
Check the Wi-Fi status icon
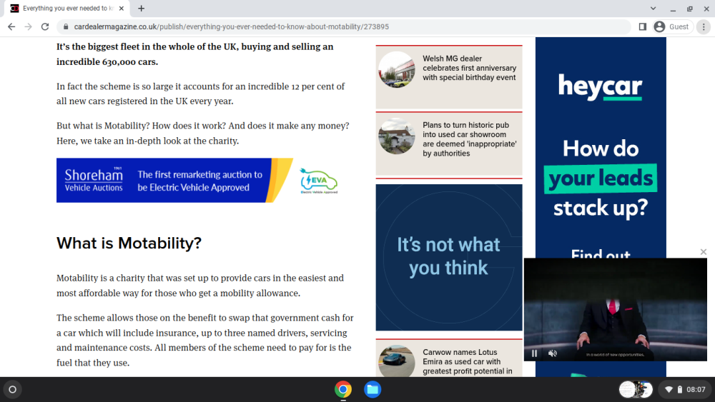coord(669,390)
